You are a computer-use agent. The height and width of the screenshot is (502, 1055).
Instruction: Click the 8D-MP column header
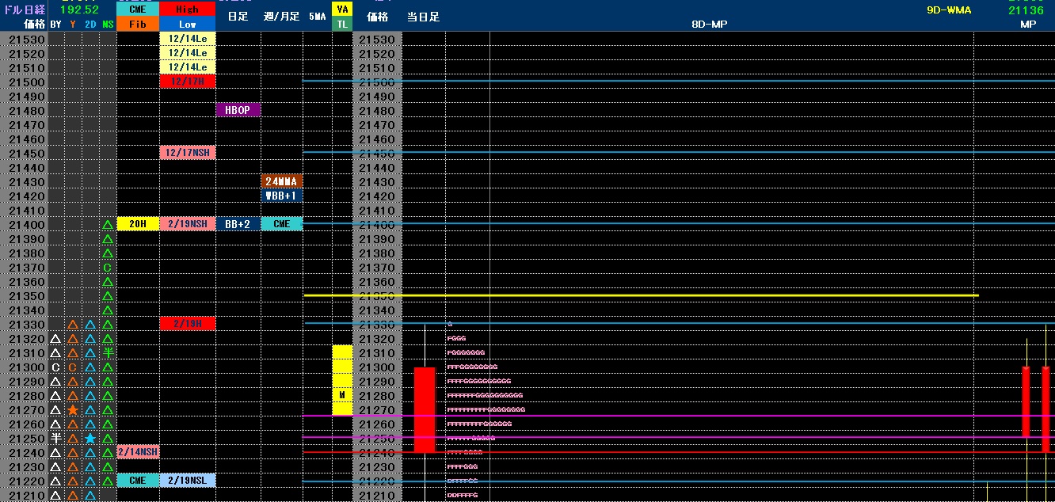coord(709,24)
